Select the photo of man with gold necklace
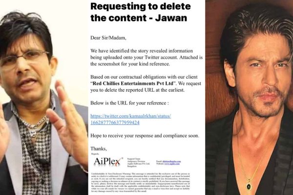The width and height of the screenshot is (293, 195). click(x=249, y=97)
